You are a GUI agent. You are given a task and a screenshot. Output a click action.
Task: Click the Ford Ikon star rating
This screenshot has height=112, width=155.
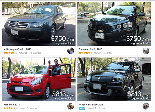[x=9, y=108]
